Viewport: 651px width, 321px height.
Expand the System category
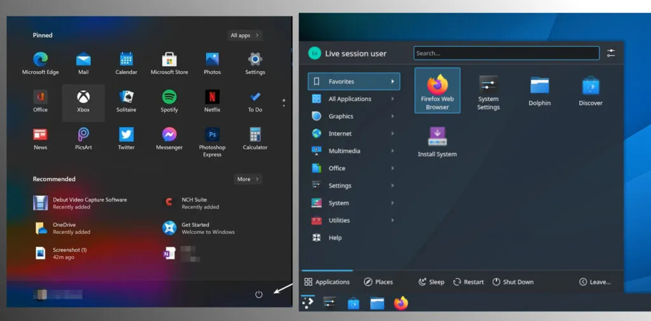[353, 203]
